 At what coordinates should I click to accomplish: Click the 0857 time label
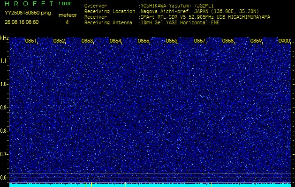200,41
